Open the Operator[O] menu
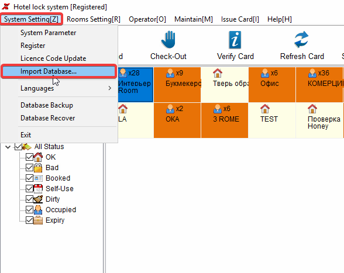Screen dimensions: 344x273 click(147, 19)
